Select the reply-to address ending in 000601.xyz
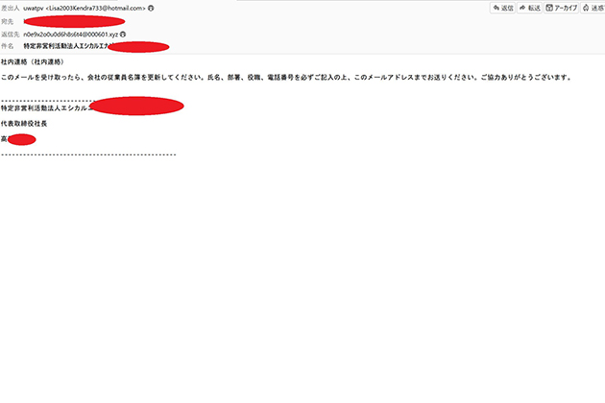The height and width of the screenshot is (403, 605). click(x=71, y=35)
